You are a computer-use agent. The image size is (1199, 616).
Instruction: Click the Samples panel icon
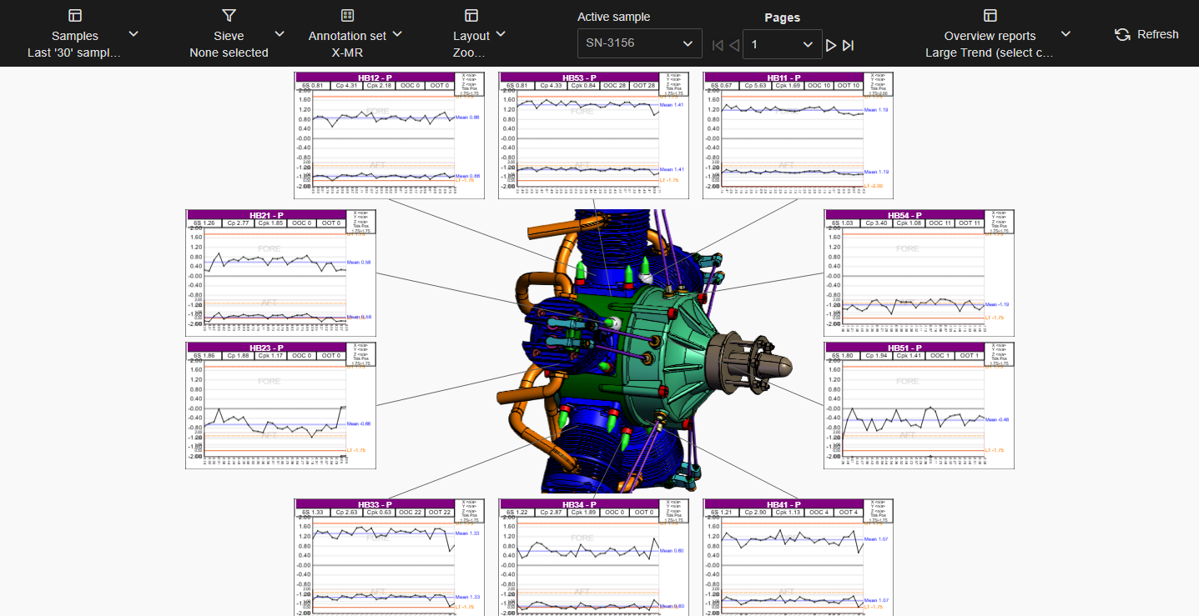75,16
